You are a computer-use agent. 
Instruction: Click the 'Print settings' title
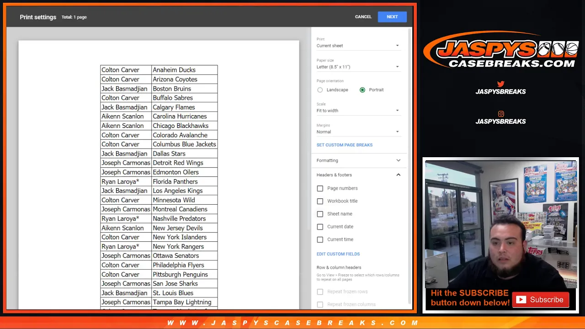(38, 17)
